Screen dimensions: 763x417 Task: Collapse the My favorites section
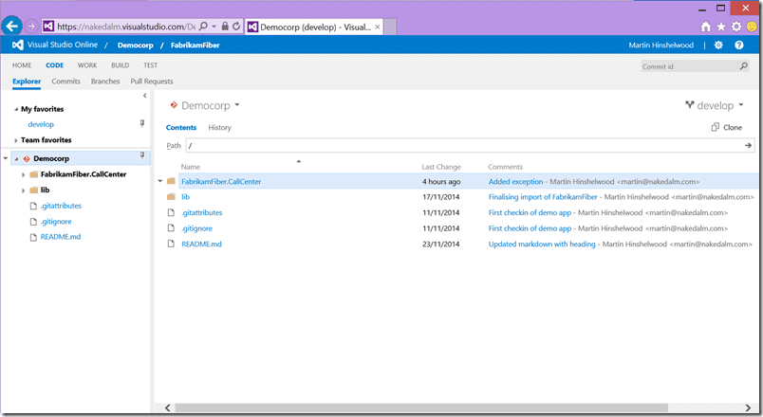pos(16,109)
